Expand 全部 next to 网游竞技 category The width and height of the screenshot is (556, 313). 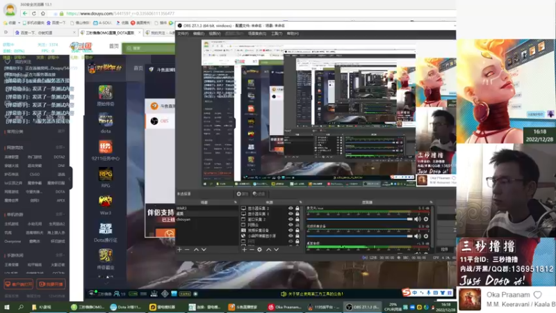59,147
